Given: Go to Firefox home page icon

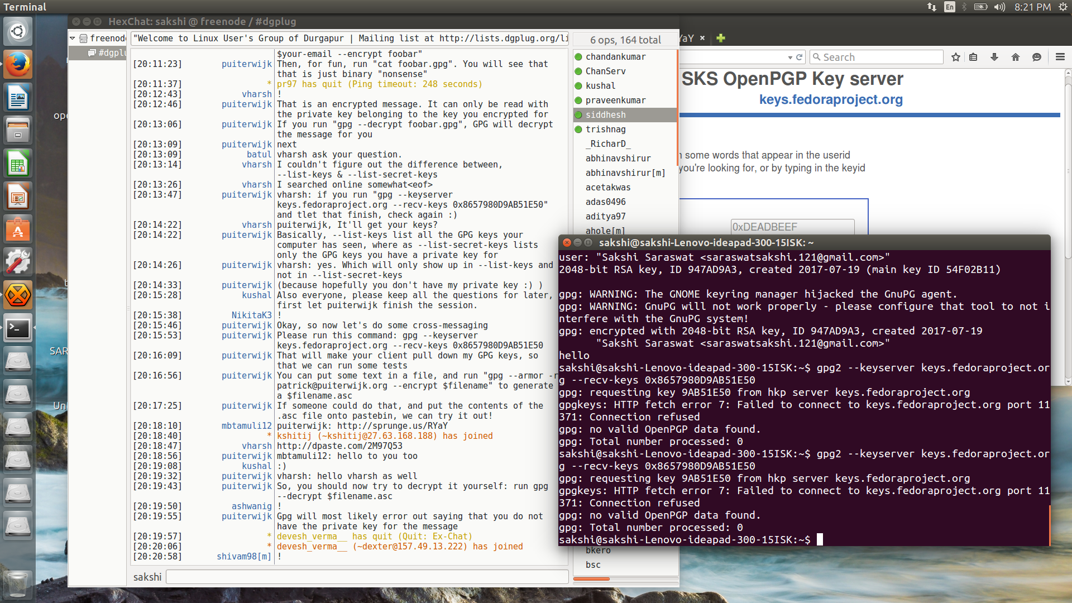Looking at the screenshot, I should click(1016, 57).
